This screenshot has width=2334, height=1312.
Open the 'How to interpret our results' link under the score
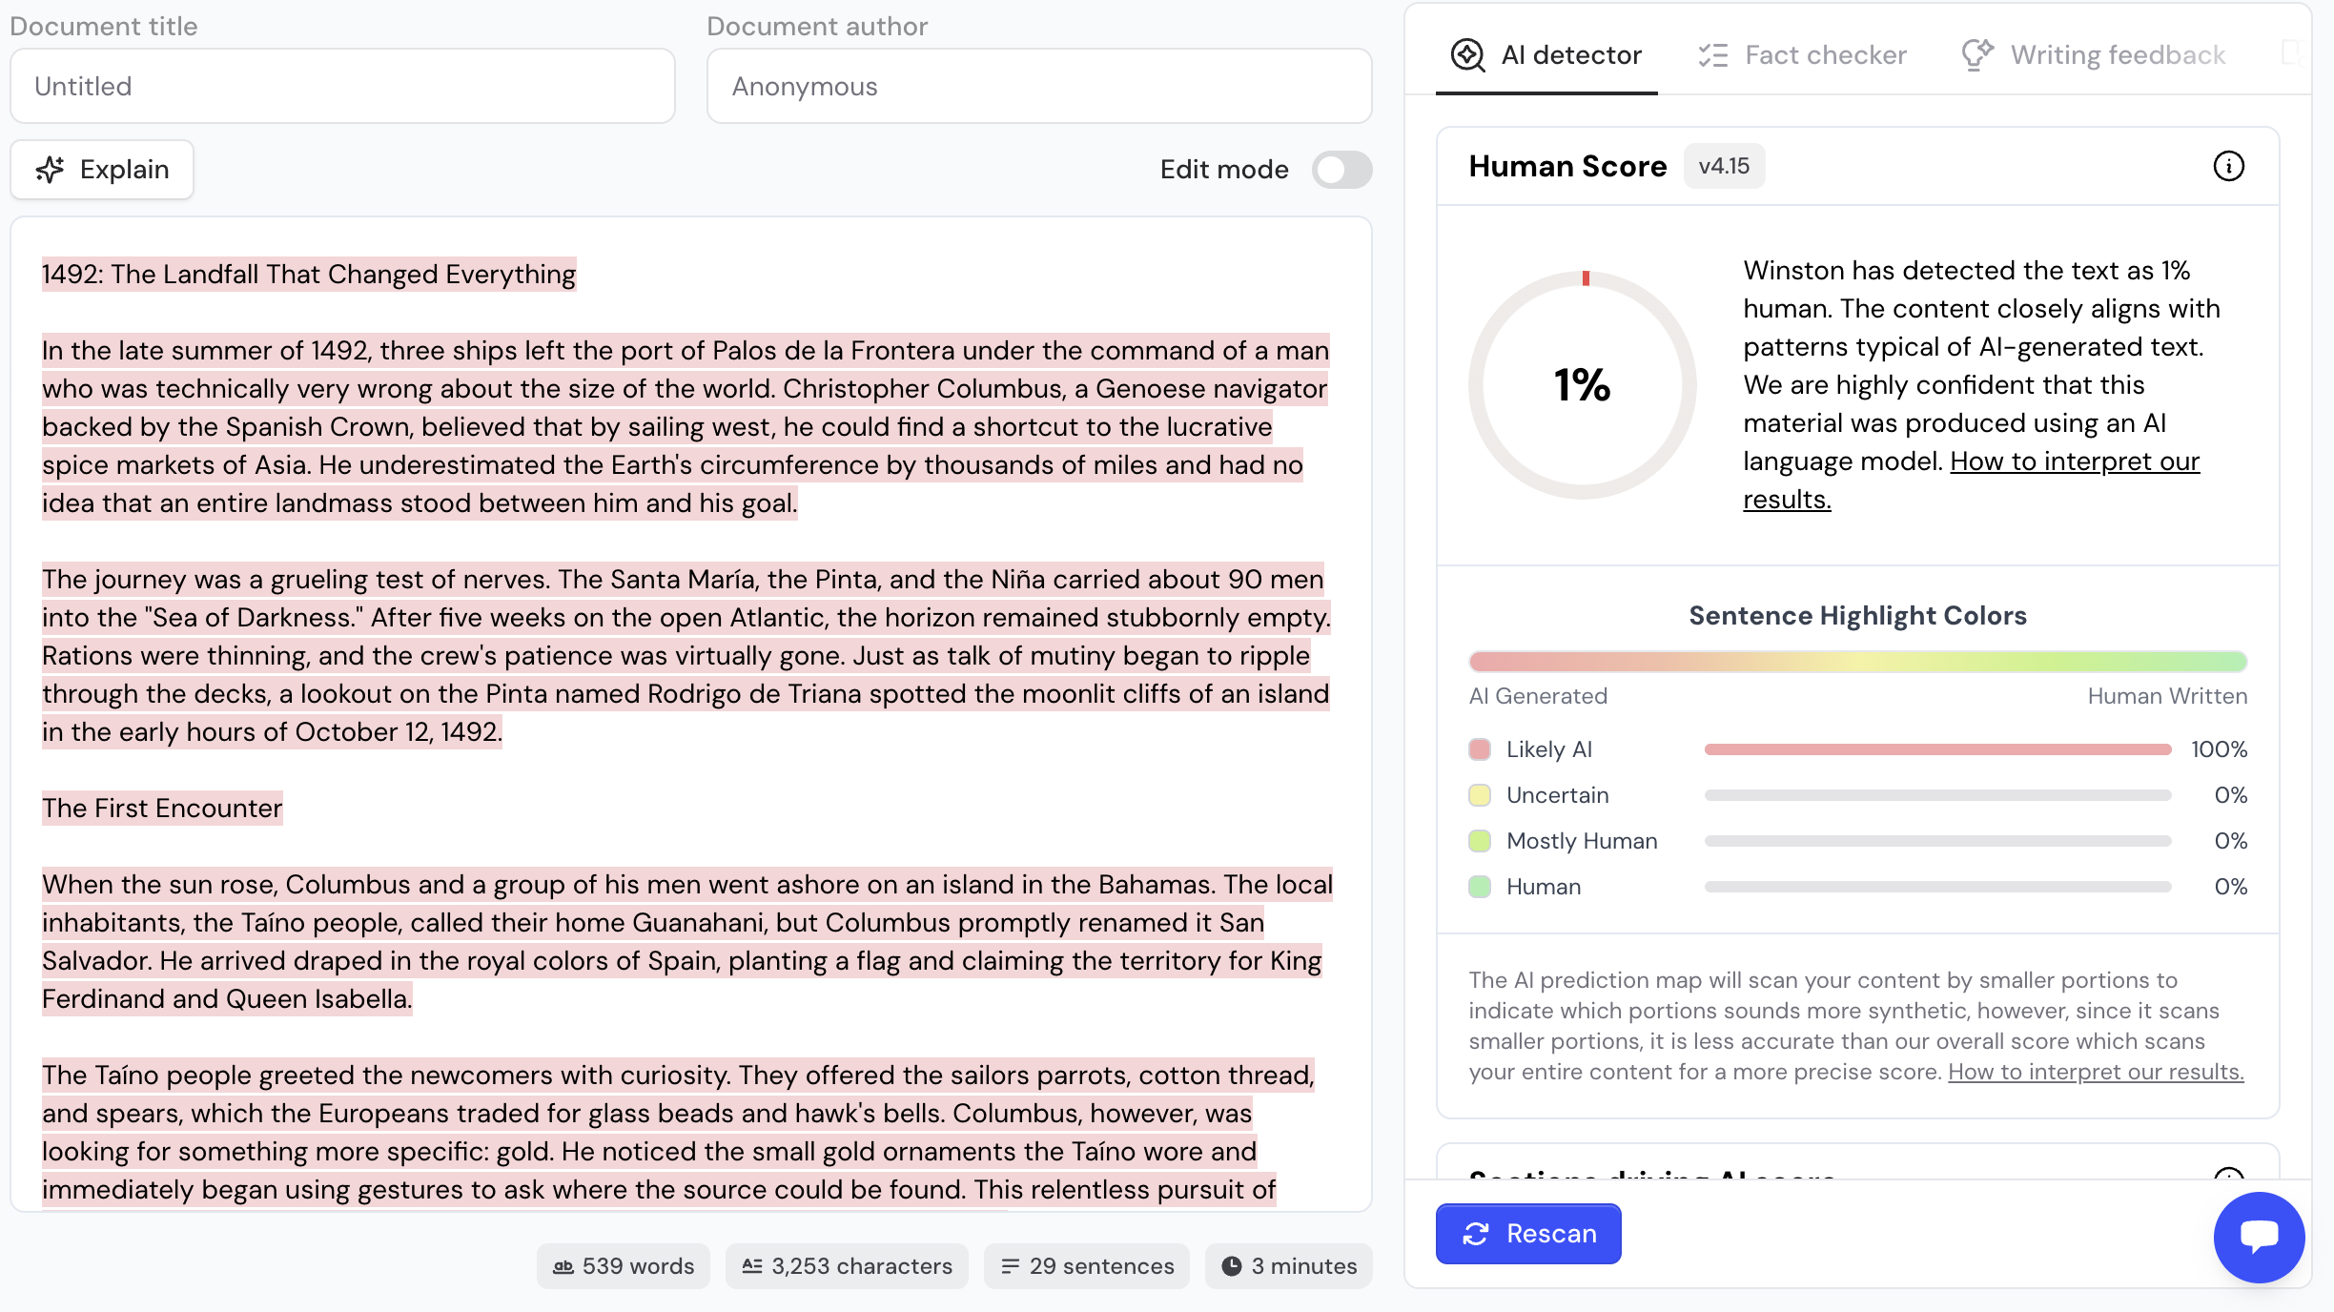pyautogui.click(x=2074, y=461)
